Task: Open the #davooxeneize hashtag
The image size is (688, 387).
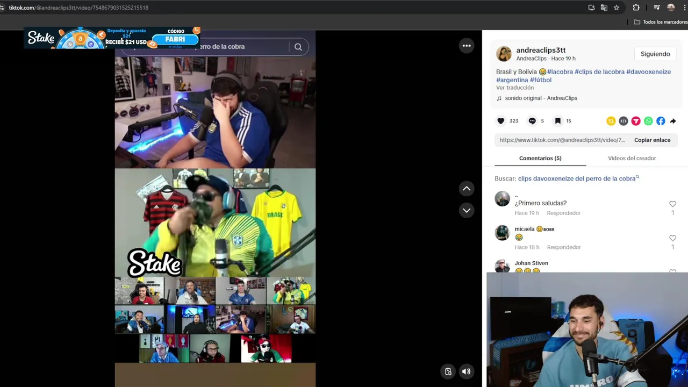Action: 648,71
